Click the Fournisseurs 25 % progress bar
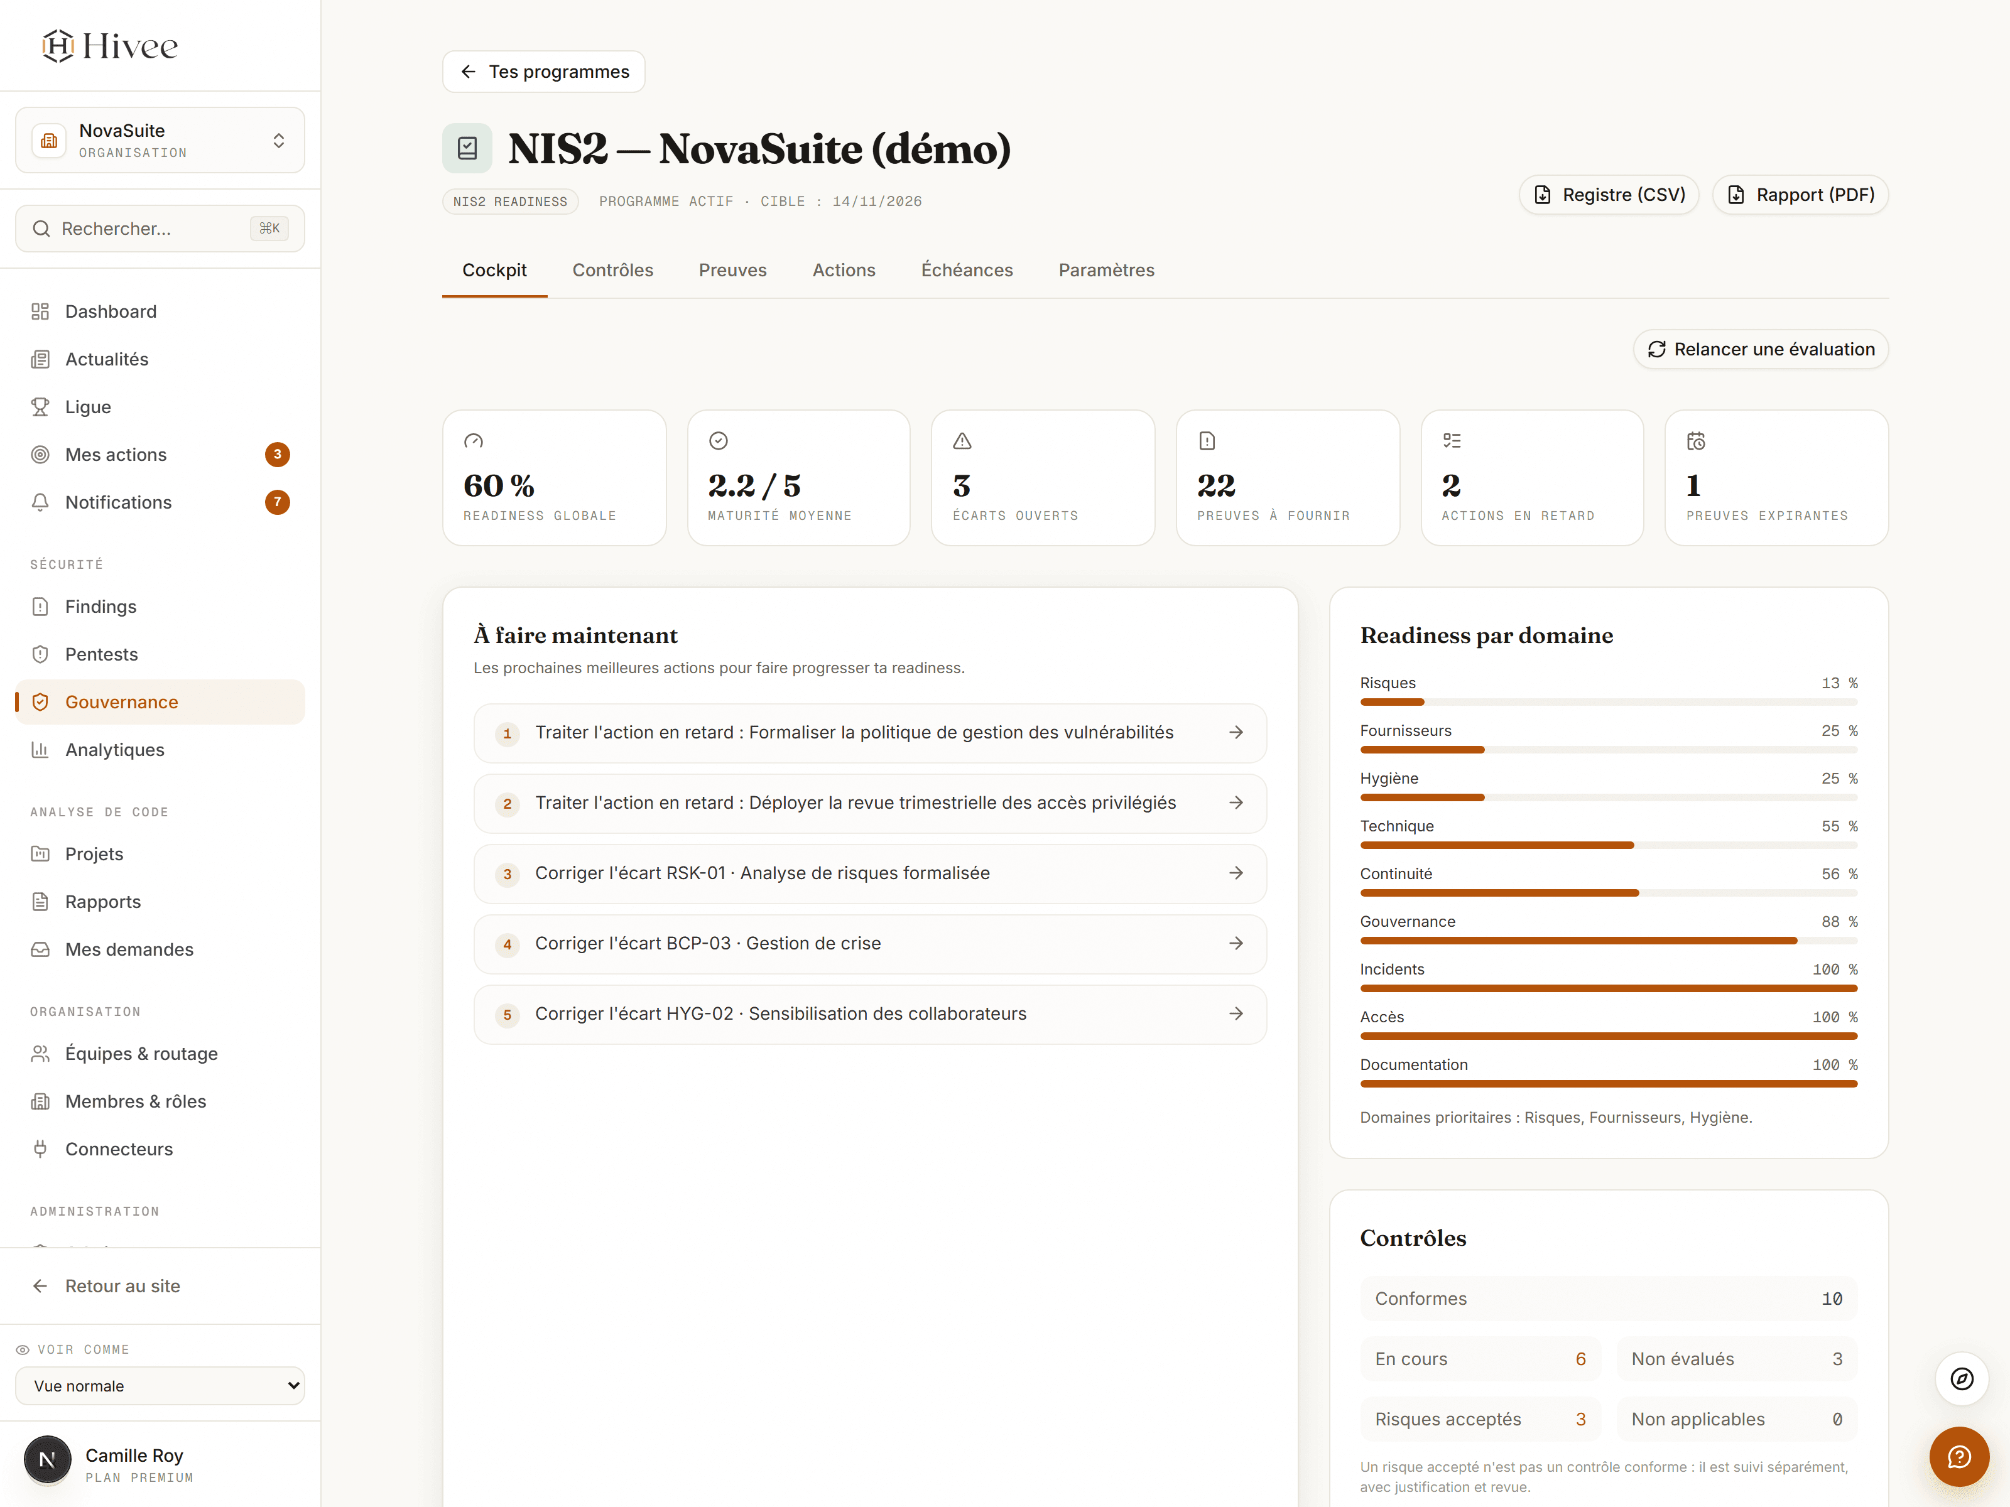Viewport: 2010px width, 1507px height. tap(1609, 750)
